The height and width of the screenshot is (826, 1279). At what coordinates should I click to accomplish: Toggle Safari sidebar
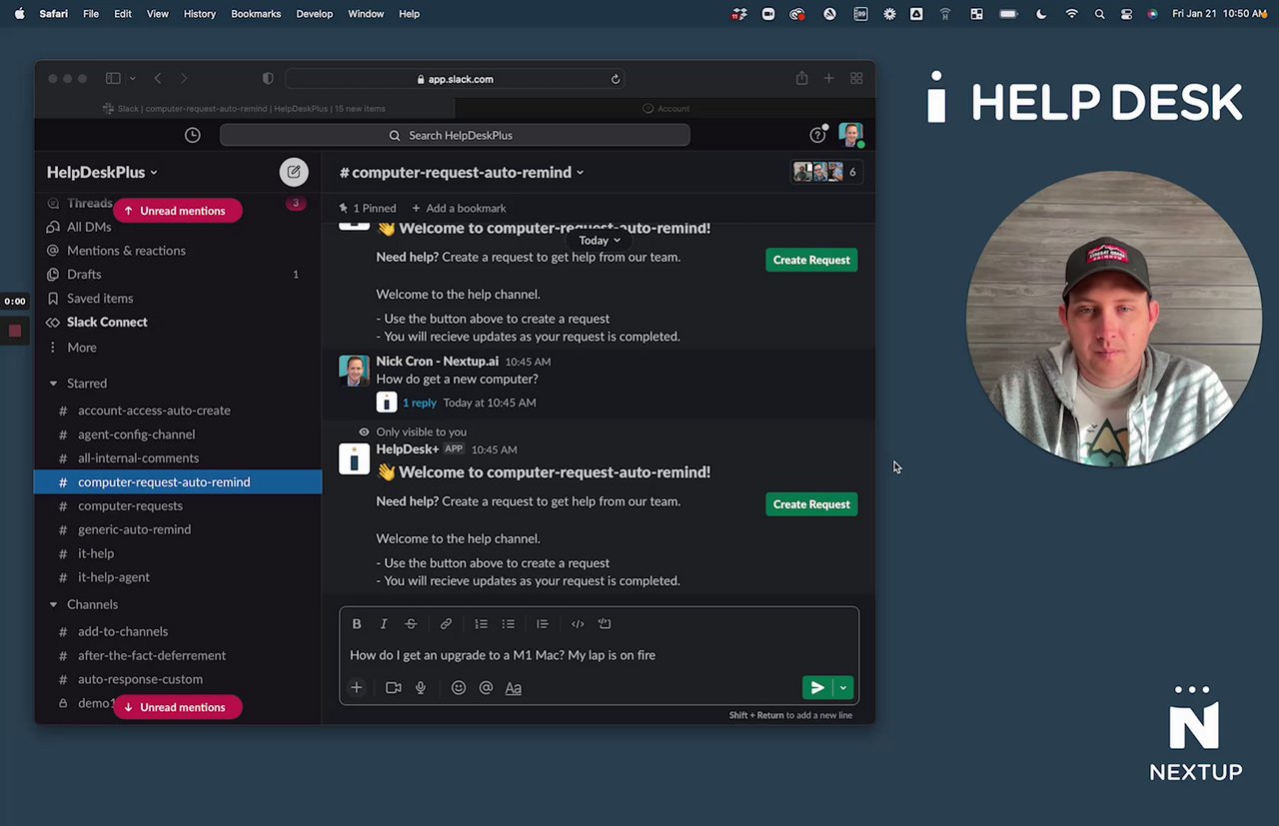click(x=113, y=78)
